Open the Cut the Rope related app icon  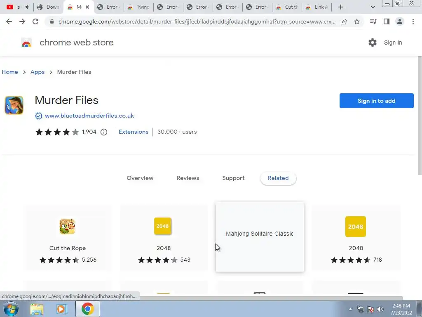click(x=67, y=227)
